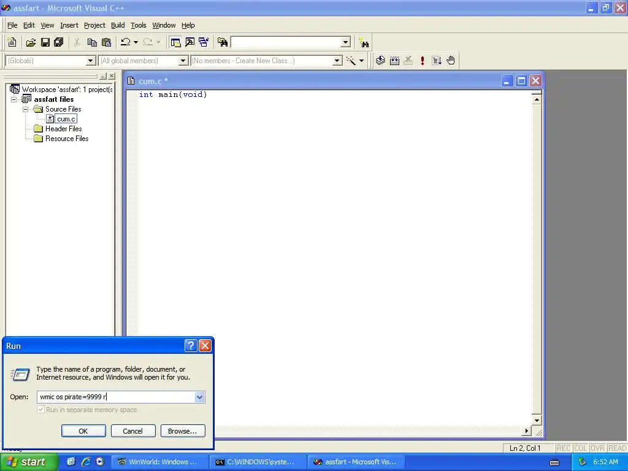Open the Undo history dropdown arrow
Screen dimensions: 628x471
136,42
